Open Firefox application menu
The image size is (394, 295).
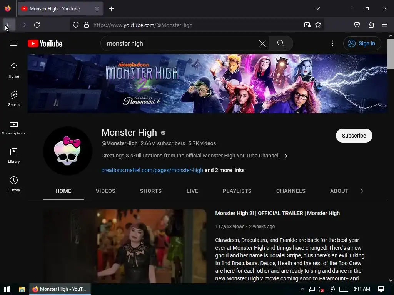(385, 25)
